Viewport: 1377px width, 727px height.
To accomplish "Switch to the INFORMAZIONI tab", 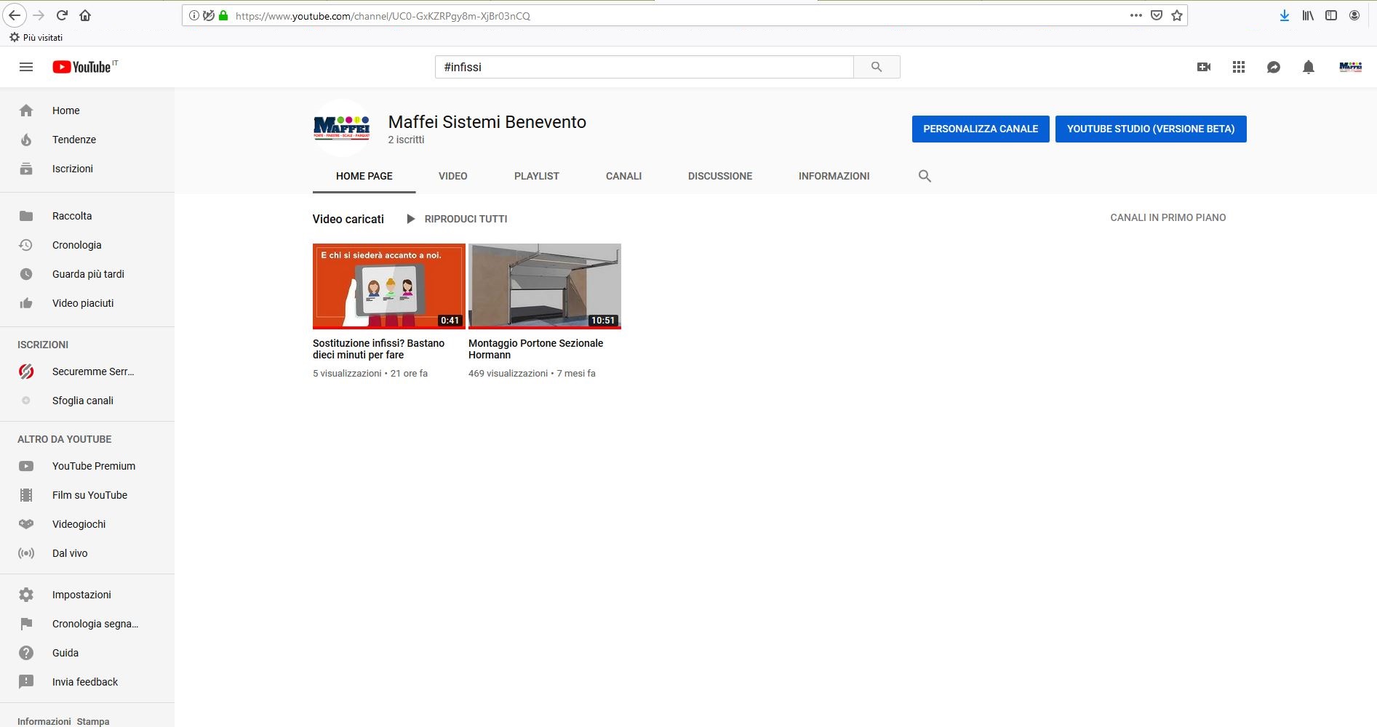I will tap(834, 176).
